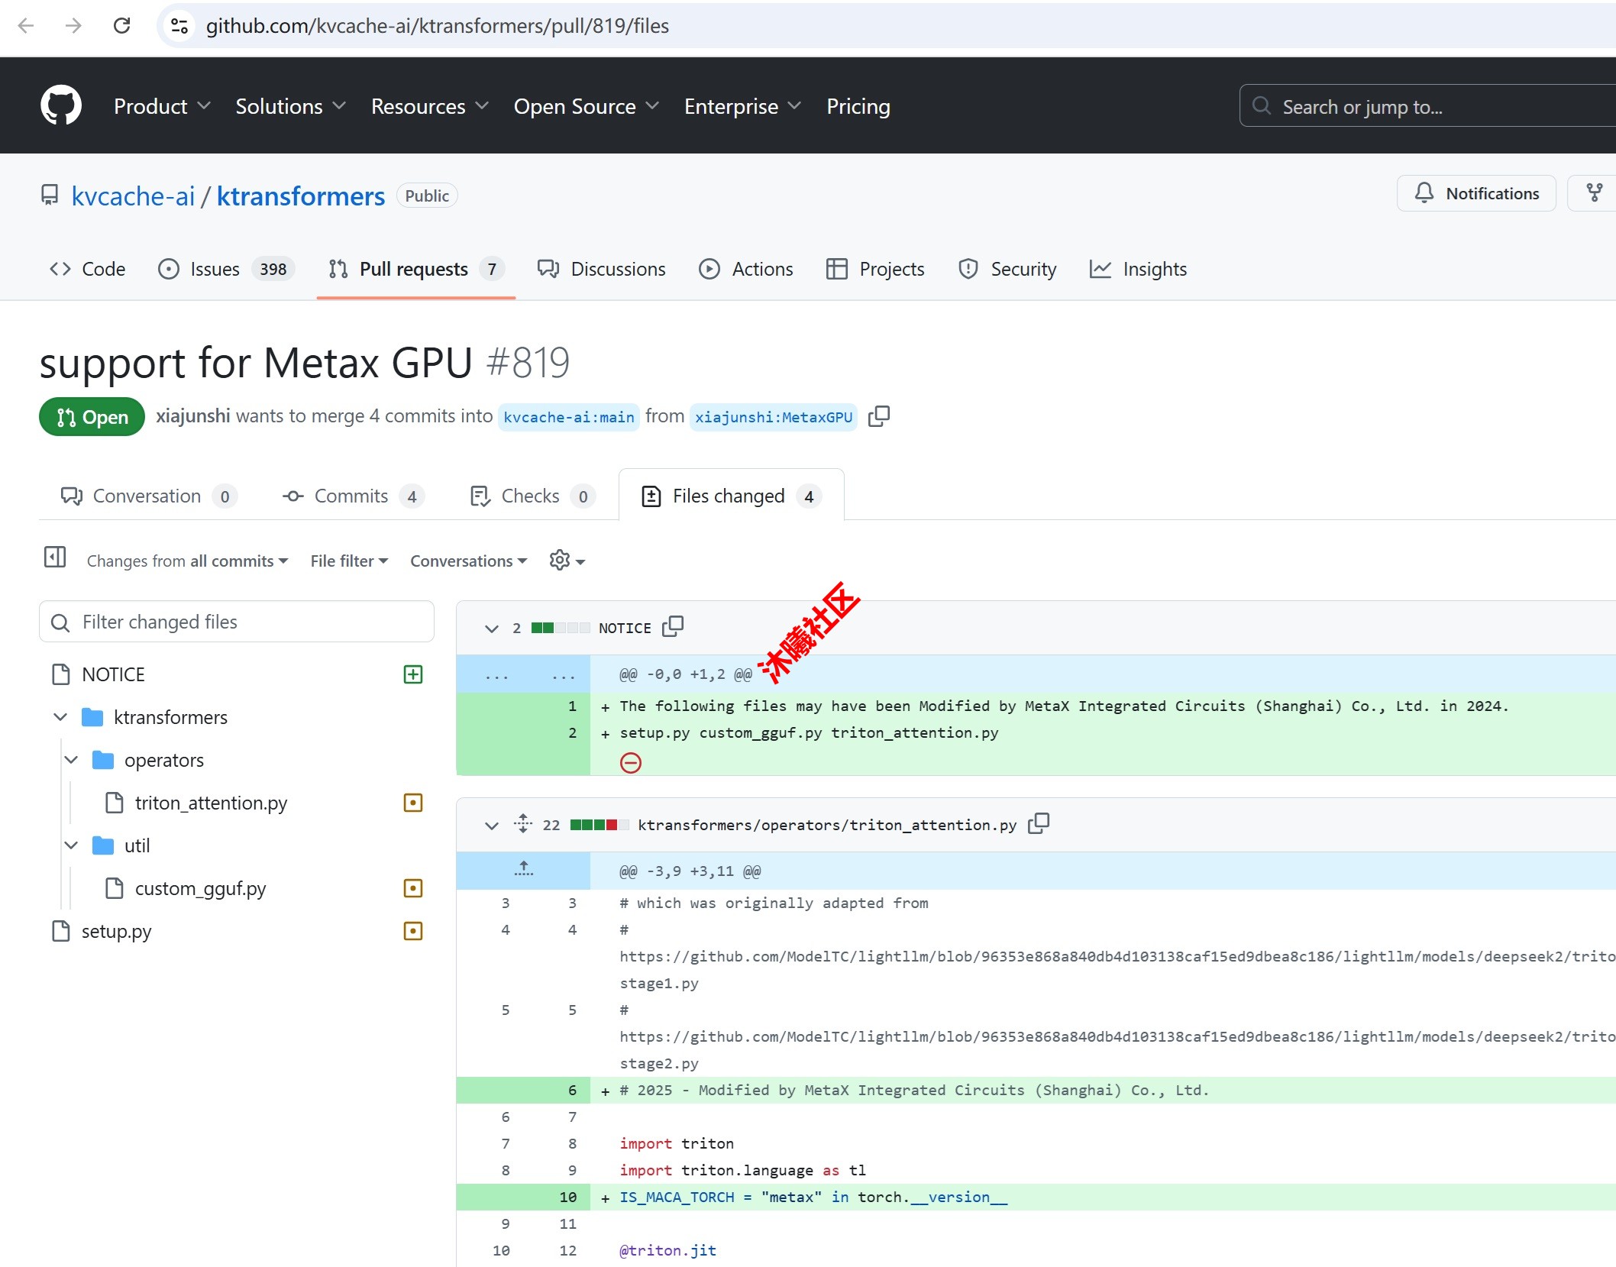Screen dimensions: 1616x1267
Task: Open Open Source dropdown menu
Action: point(586,106)
